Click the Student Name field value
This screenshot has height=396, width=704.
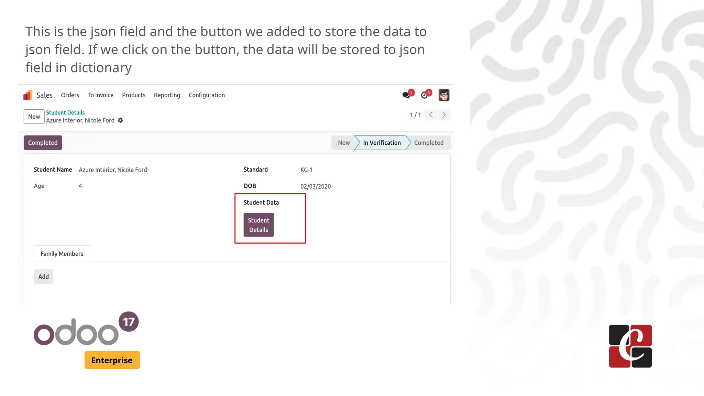(113, 170)
